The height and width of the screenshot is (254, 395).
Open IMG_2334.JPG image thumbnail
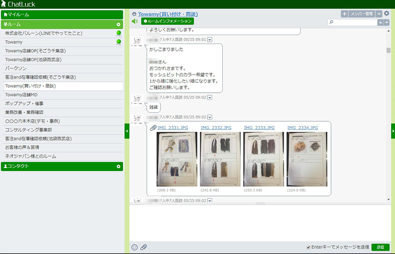(307, 159)
